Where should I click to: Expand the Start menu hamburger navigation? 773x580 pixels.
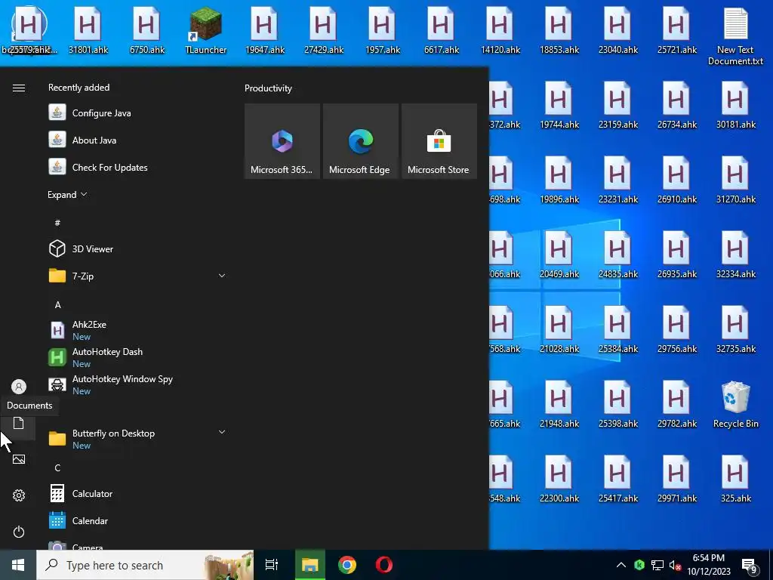19,88
